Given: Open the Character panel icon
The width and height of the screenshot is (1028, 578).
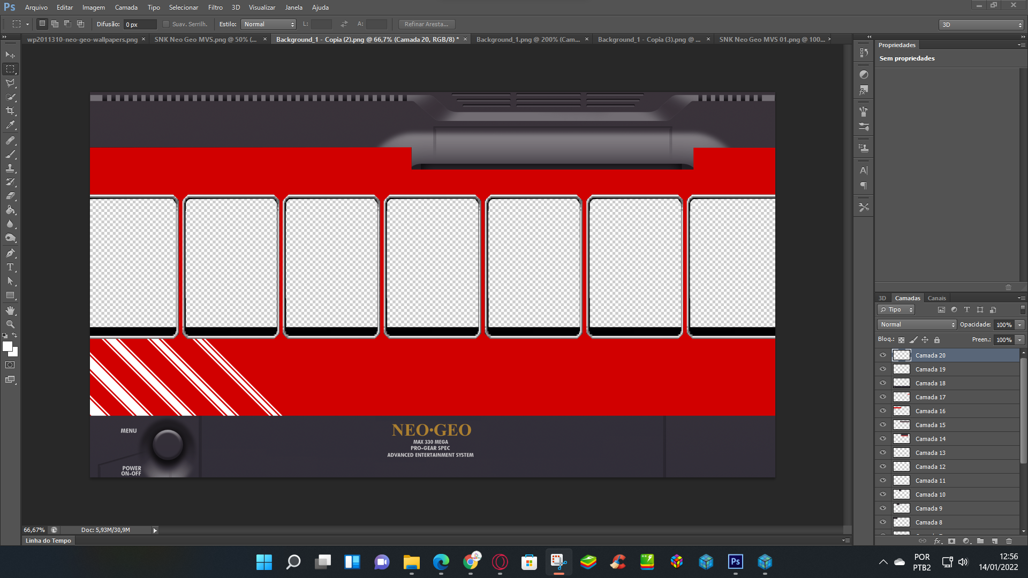Looking at the screenshot, I should pyautogui.click(x=864, y=171).
